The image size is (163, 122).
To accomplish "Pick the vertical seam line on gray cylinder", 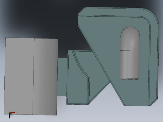I will click(x=34, y=77).
